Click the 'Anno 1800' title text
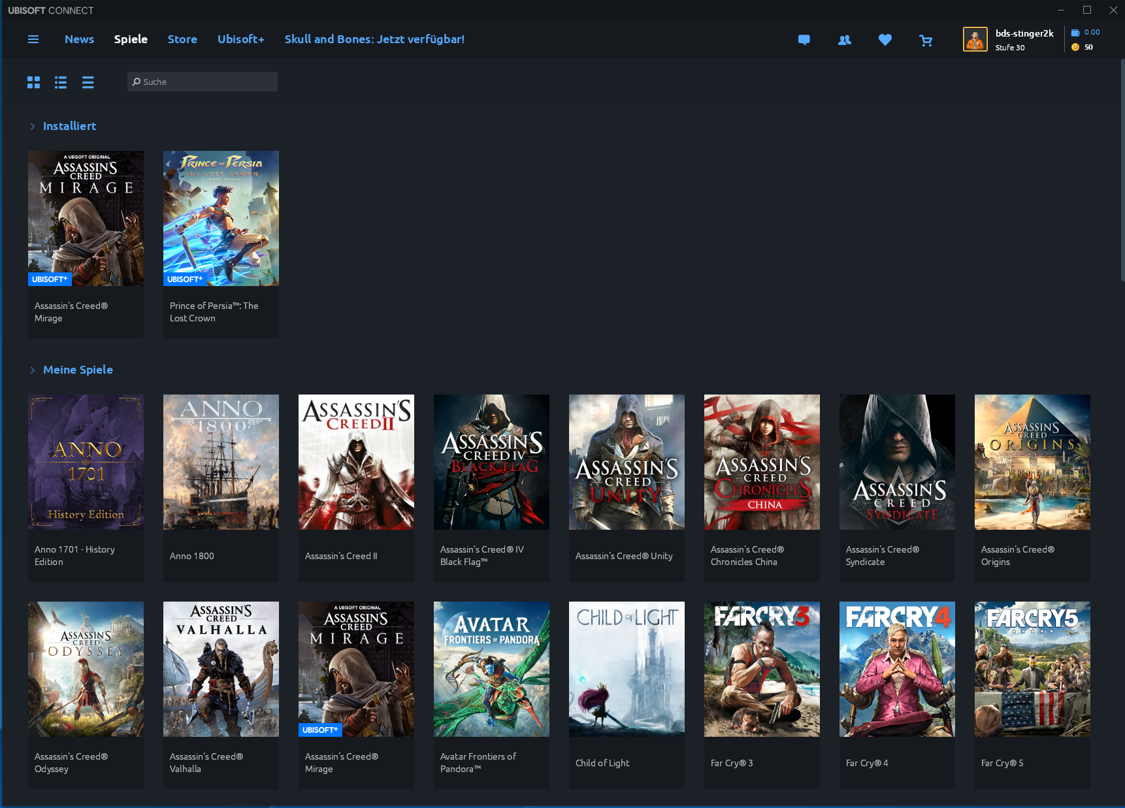Image resolution: width=1125 pixels, height=808 pixels. click(x=192, y=556)
